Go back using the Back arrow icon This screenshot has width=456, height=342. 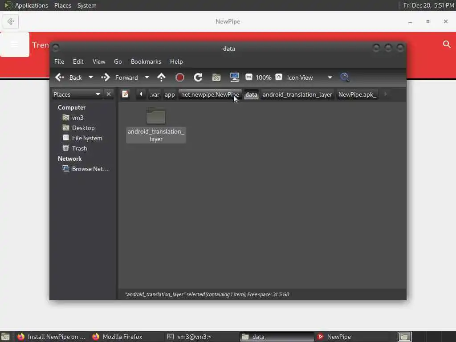pyautogui.click(x=60, y=77)
